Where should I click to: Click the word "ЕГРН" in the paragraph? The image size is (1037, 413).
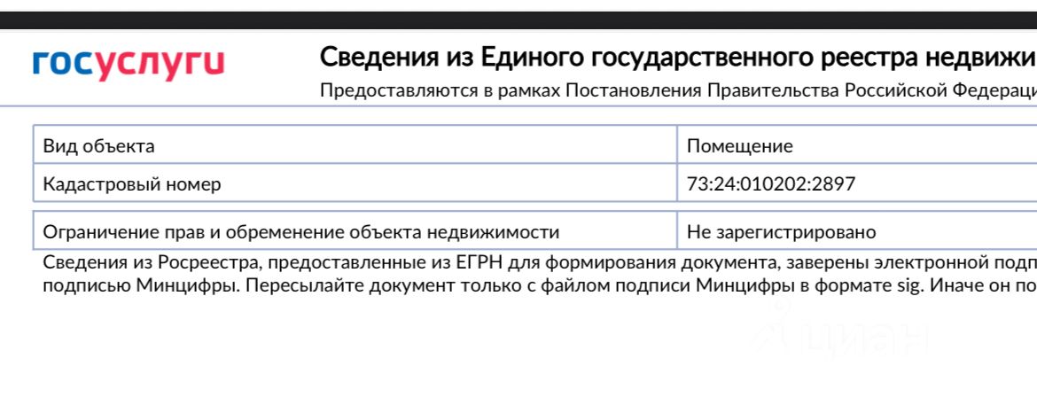[430, 262]
